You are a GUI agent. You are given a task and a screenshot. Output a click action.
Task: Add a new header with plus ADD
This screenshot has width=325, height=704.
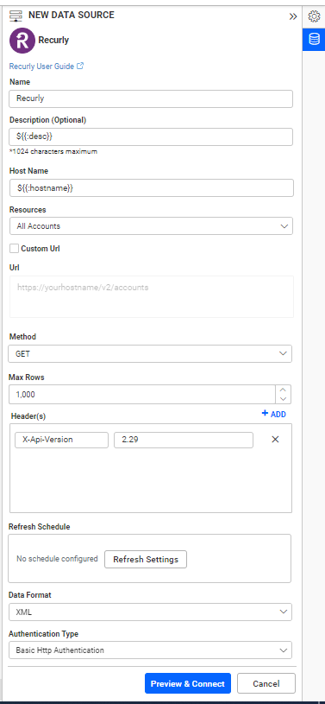coord(274,414)
